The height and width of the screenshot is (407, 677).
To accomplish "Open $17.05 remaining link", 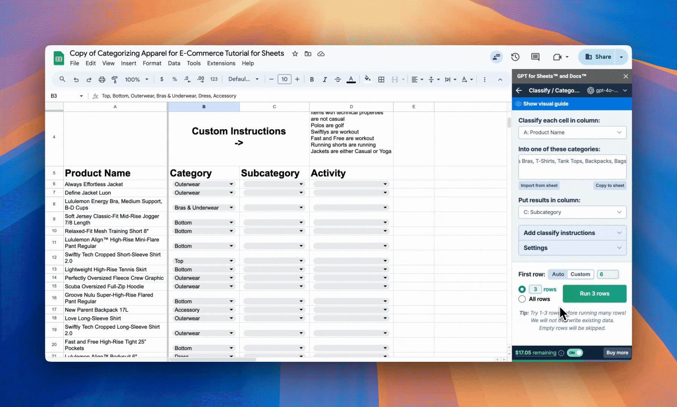I will click(x=536, y=353).
